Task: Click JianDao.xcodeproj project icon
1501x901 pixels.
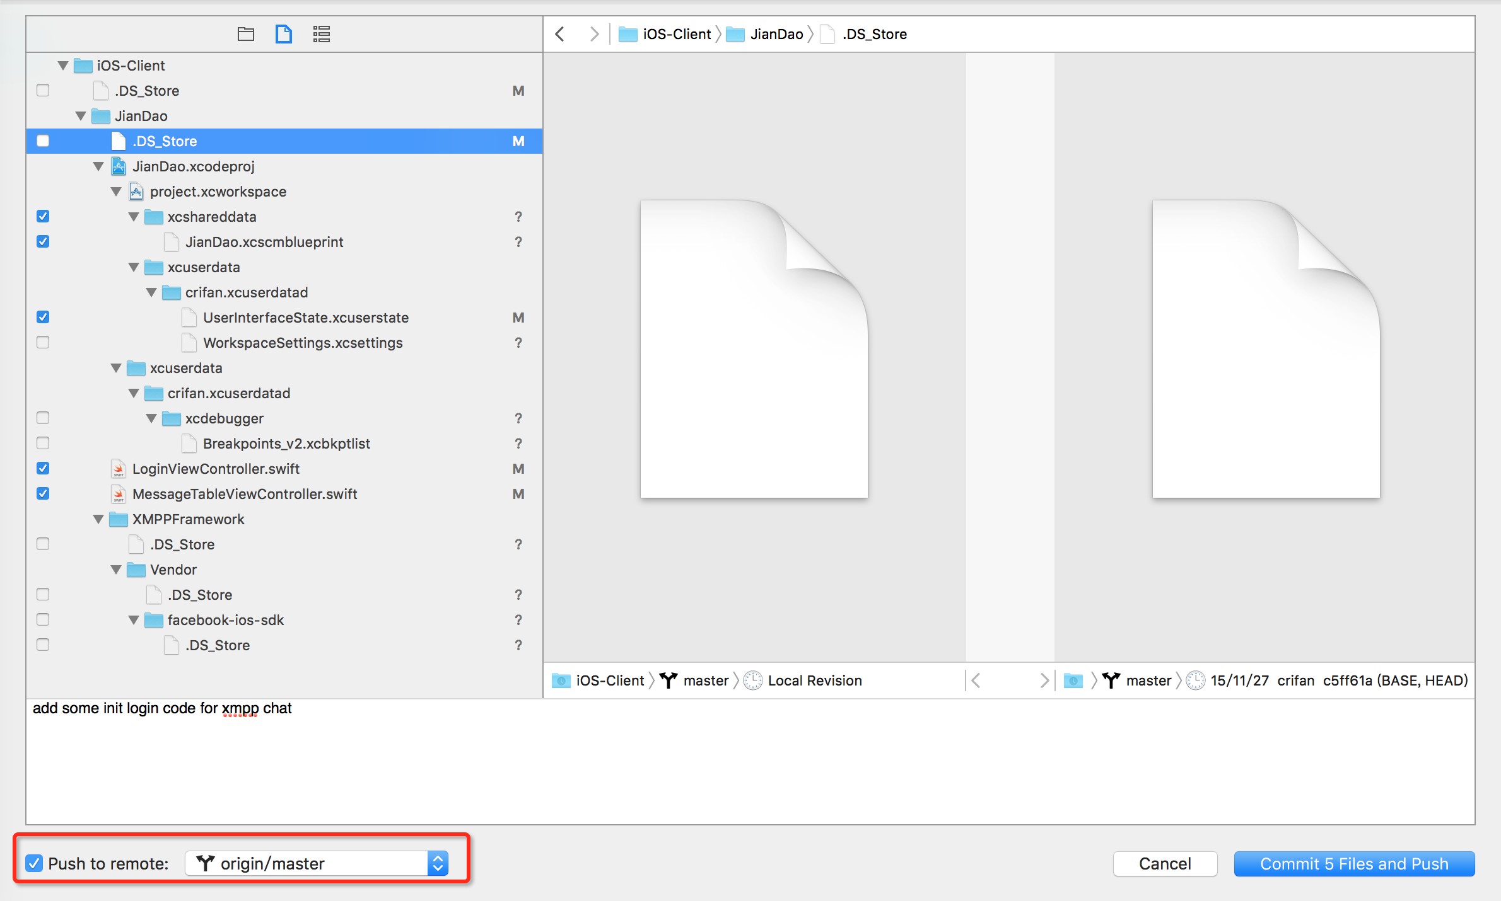Action: click(119, 166)
